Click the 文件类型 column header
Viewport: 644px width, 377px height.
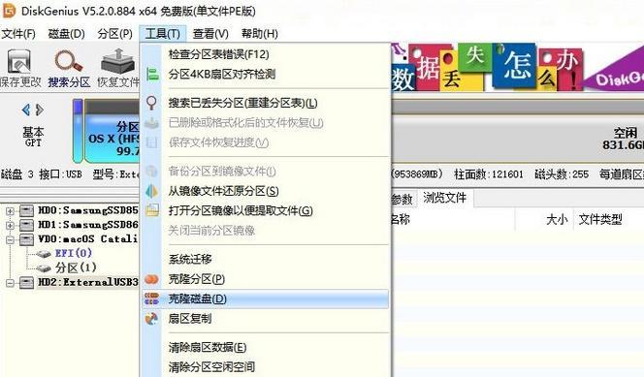tap(600, 219)
